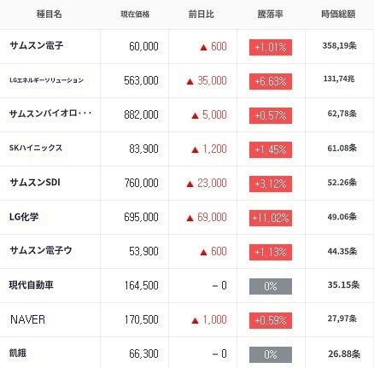
Task: Sort by the 時価総額 column header
Action: (338, 14)
